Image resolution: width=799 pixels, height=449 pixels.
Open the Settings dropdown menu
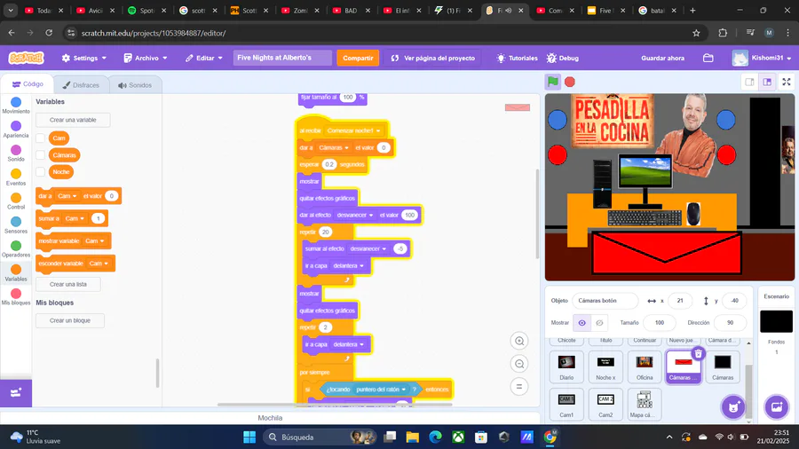[x=84, y=58]
